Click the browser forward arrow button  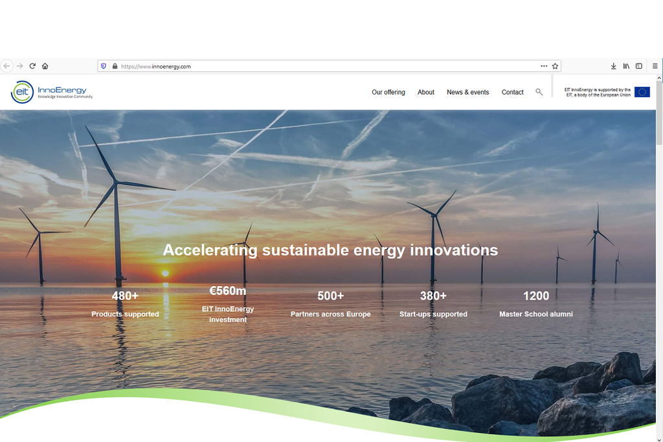tap(19, 66)
